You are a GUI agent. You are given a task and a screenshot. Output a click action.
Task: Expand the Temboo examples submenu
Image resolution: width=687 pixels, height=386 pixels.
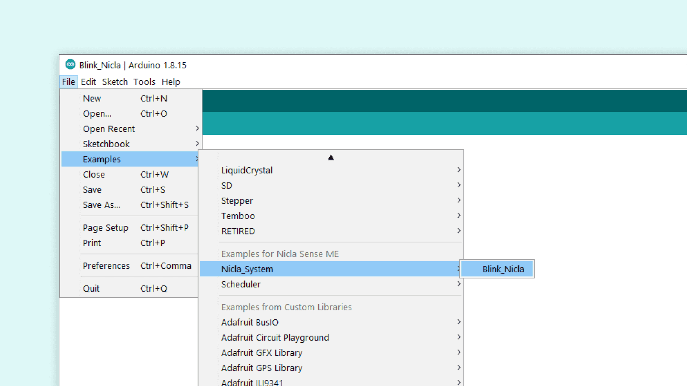[238, 216]
